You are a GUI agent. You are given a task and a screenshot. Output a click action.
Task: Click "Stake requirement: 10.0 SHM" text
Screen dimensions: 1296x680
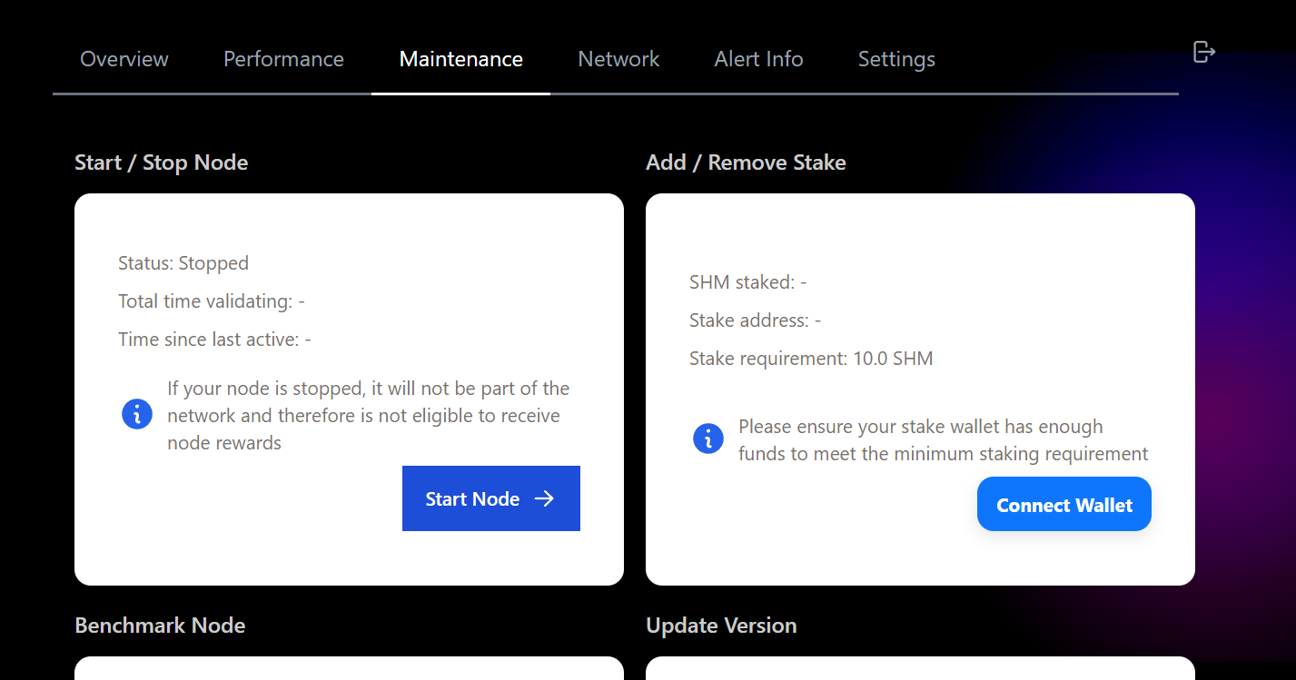(811, 359)
